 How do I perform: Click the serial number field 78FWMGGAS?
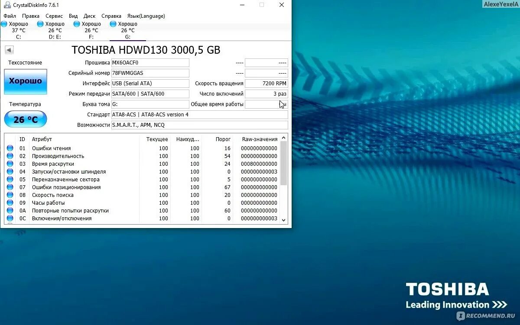pos(150,73)
